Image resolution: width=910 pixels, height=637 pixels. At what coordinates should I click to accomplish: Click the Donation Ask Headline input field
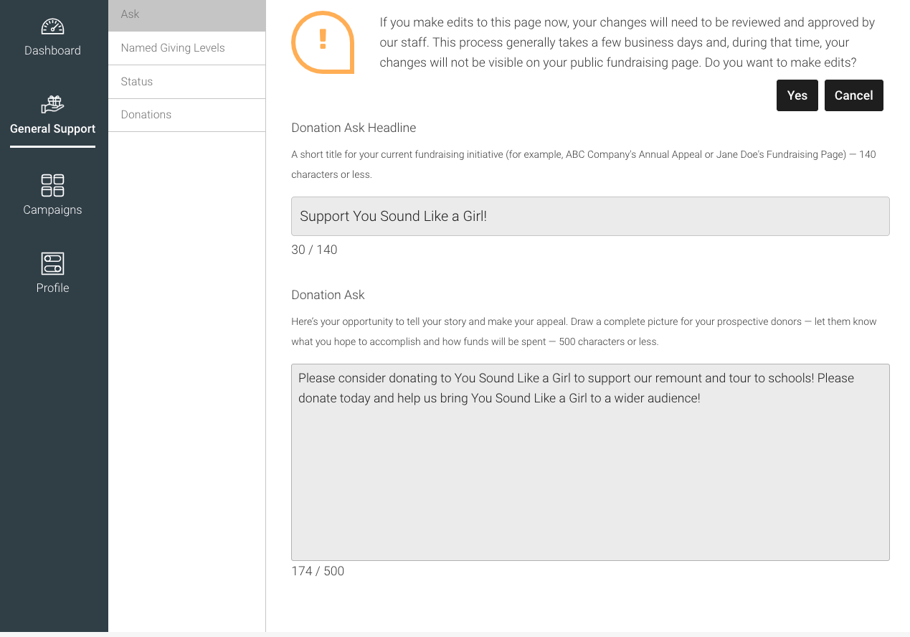coord(590,216)
